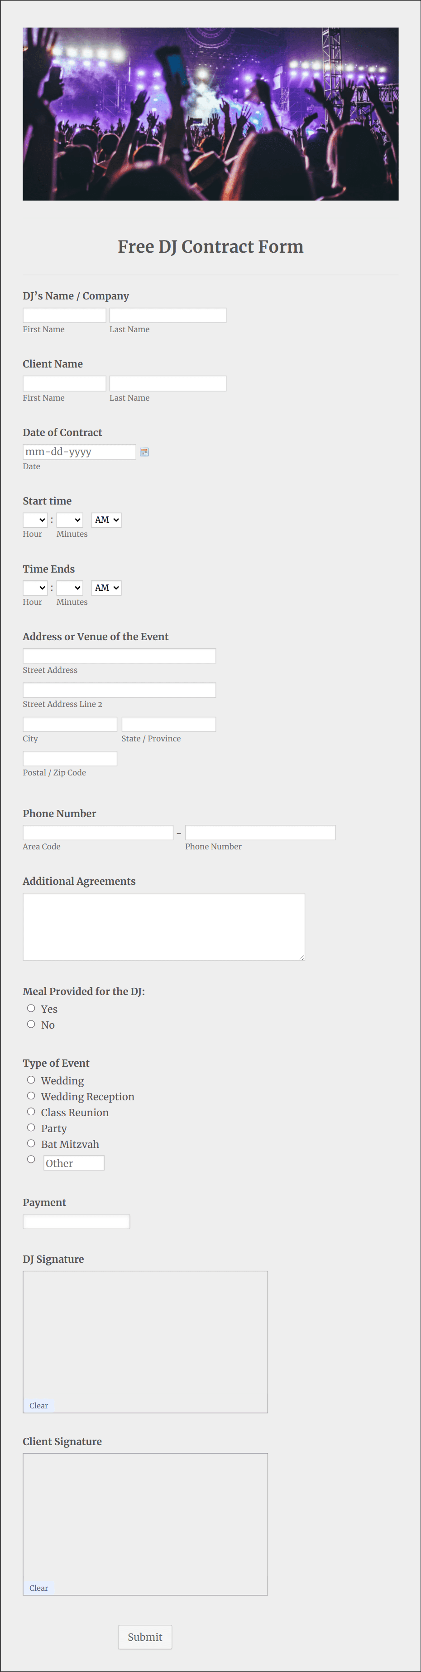
Task: Select No for meal provided
Action: pyautogui.click(x=31, y=1024)
